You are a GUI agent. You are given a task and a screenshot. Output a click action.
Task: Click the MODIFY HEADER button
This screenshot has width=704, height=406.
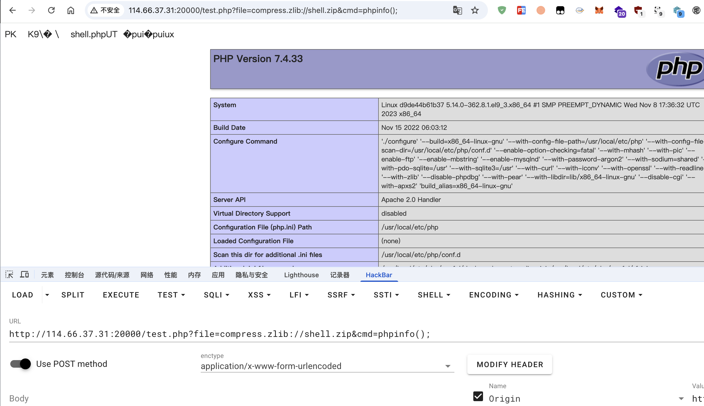click(509, 364)
